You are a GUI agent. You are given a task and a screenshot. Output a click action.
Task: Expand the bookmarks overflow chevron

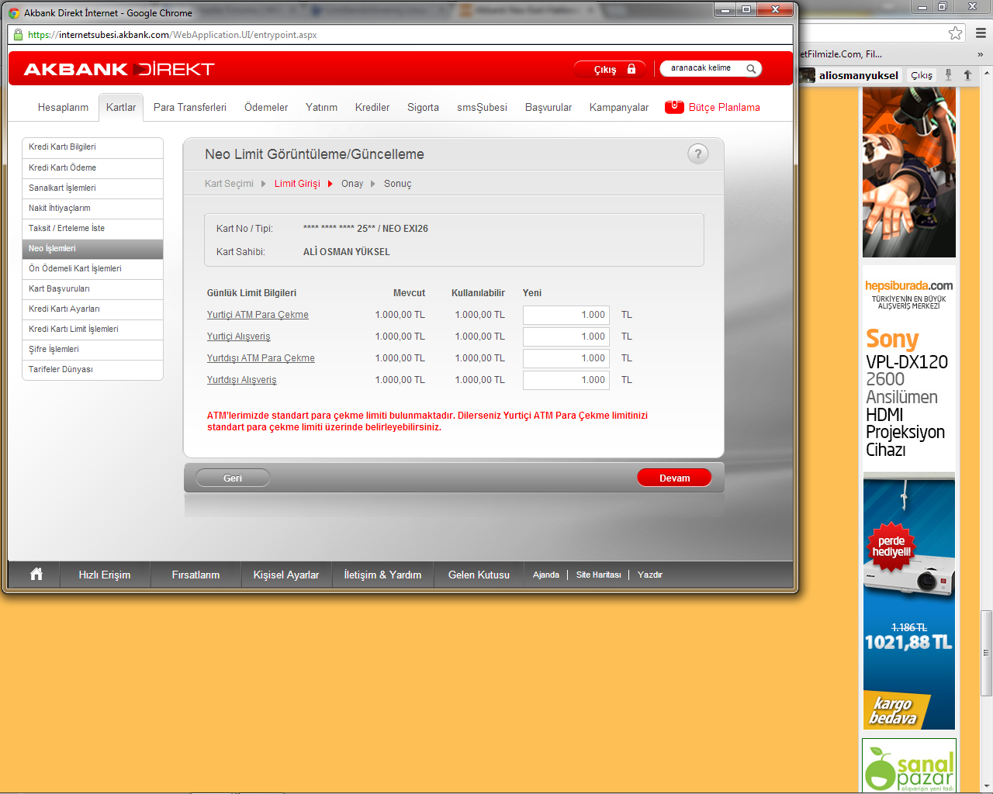pyautogui.click(x=980, y=54)
